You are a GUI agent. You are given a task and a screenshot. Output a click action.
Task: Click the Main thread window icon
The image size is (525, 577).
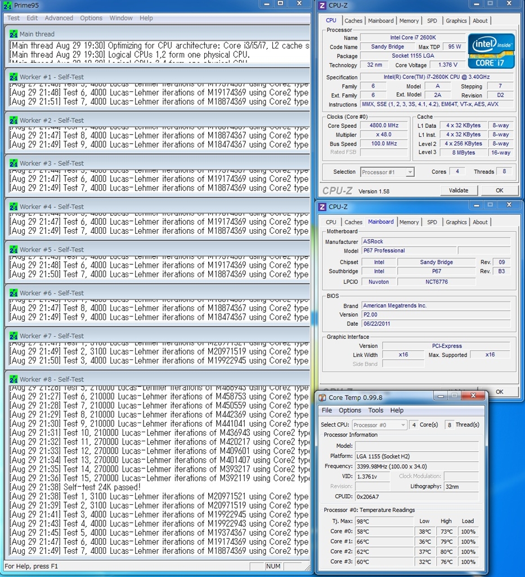(14, 34)
